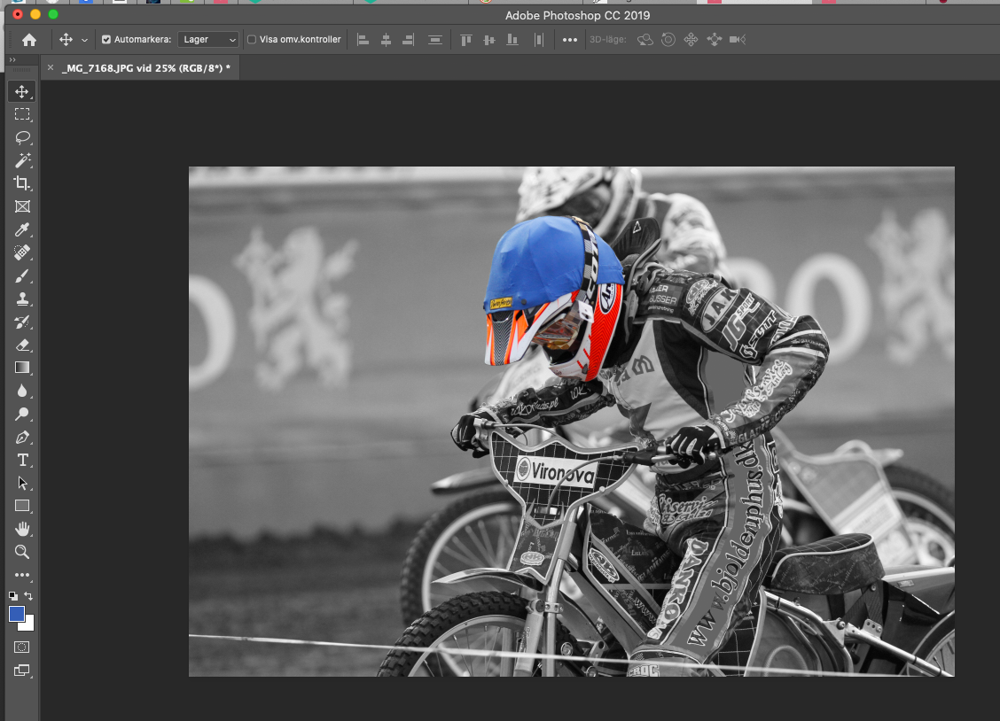The height and width of the screenshot is (721, 1000).
Task: Swap foreground and background colors
Action: [x=28, y=596]
